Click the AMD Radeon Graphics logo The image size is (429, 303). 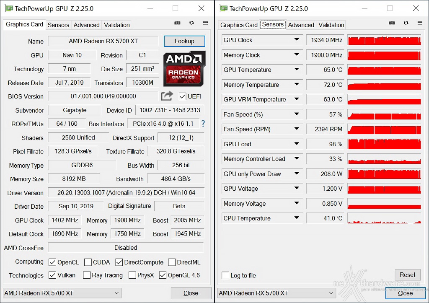click(184, 69)
